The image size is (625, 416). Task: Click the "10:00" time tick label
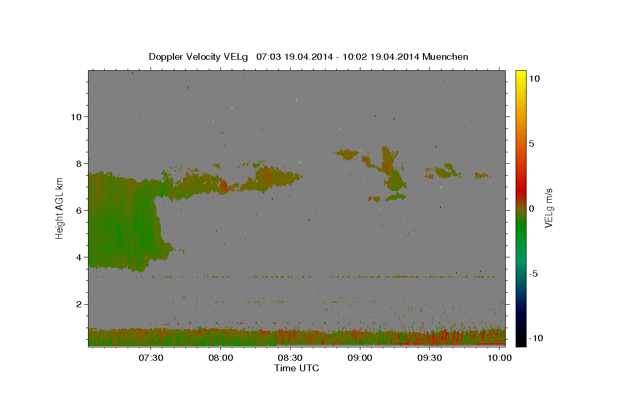(500, 358)
